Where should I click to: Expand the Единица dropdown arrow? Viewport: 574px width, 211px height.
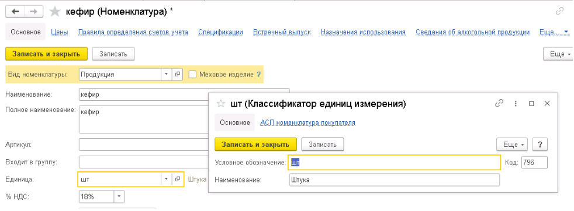tap(166, 180)
